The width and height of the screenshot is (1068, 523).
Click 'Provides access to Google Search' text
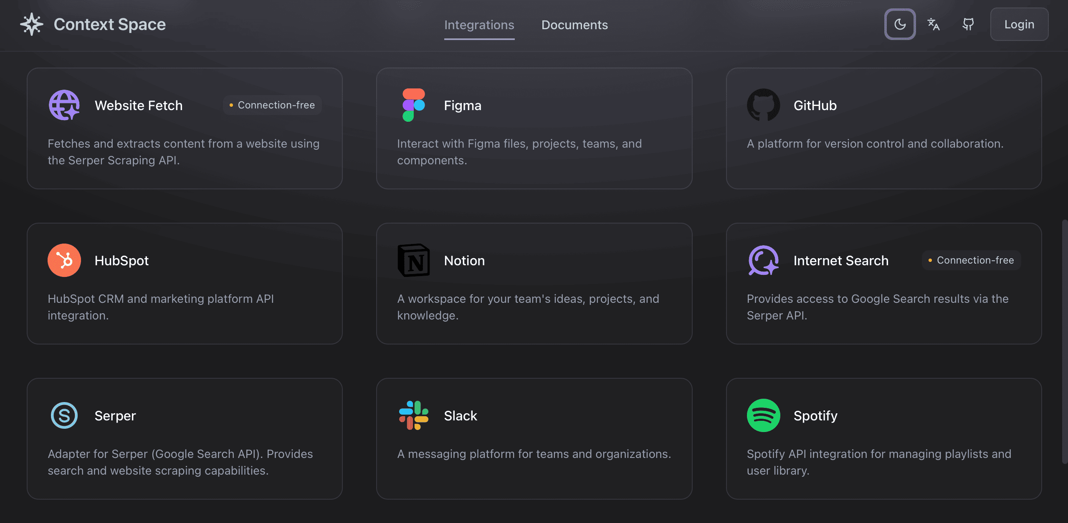[878, 307]
